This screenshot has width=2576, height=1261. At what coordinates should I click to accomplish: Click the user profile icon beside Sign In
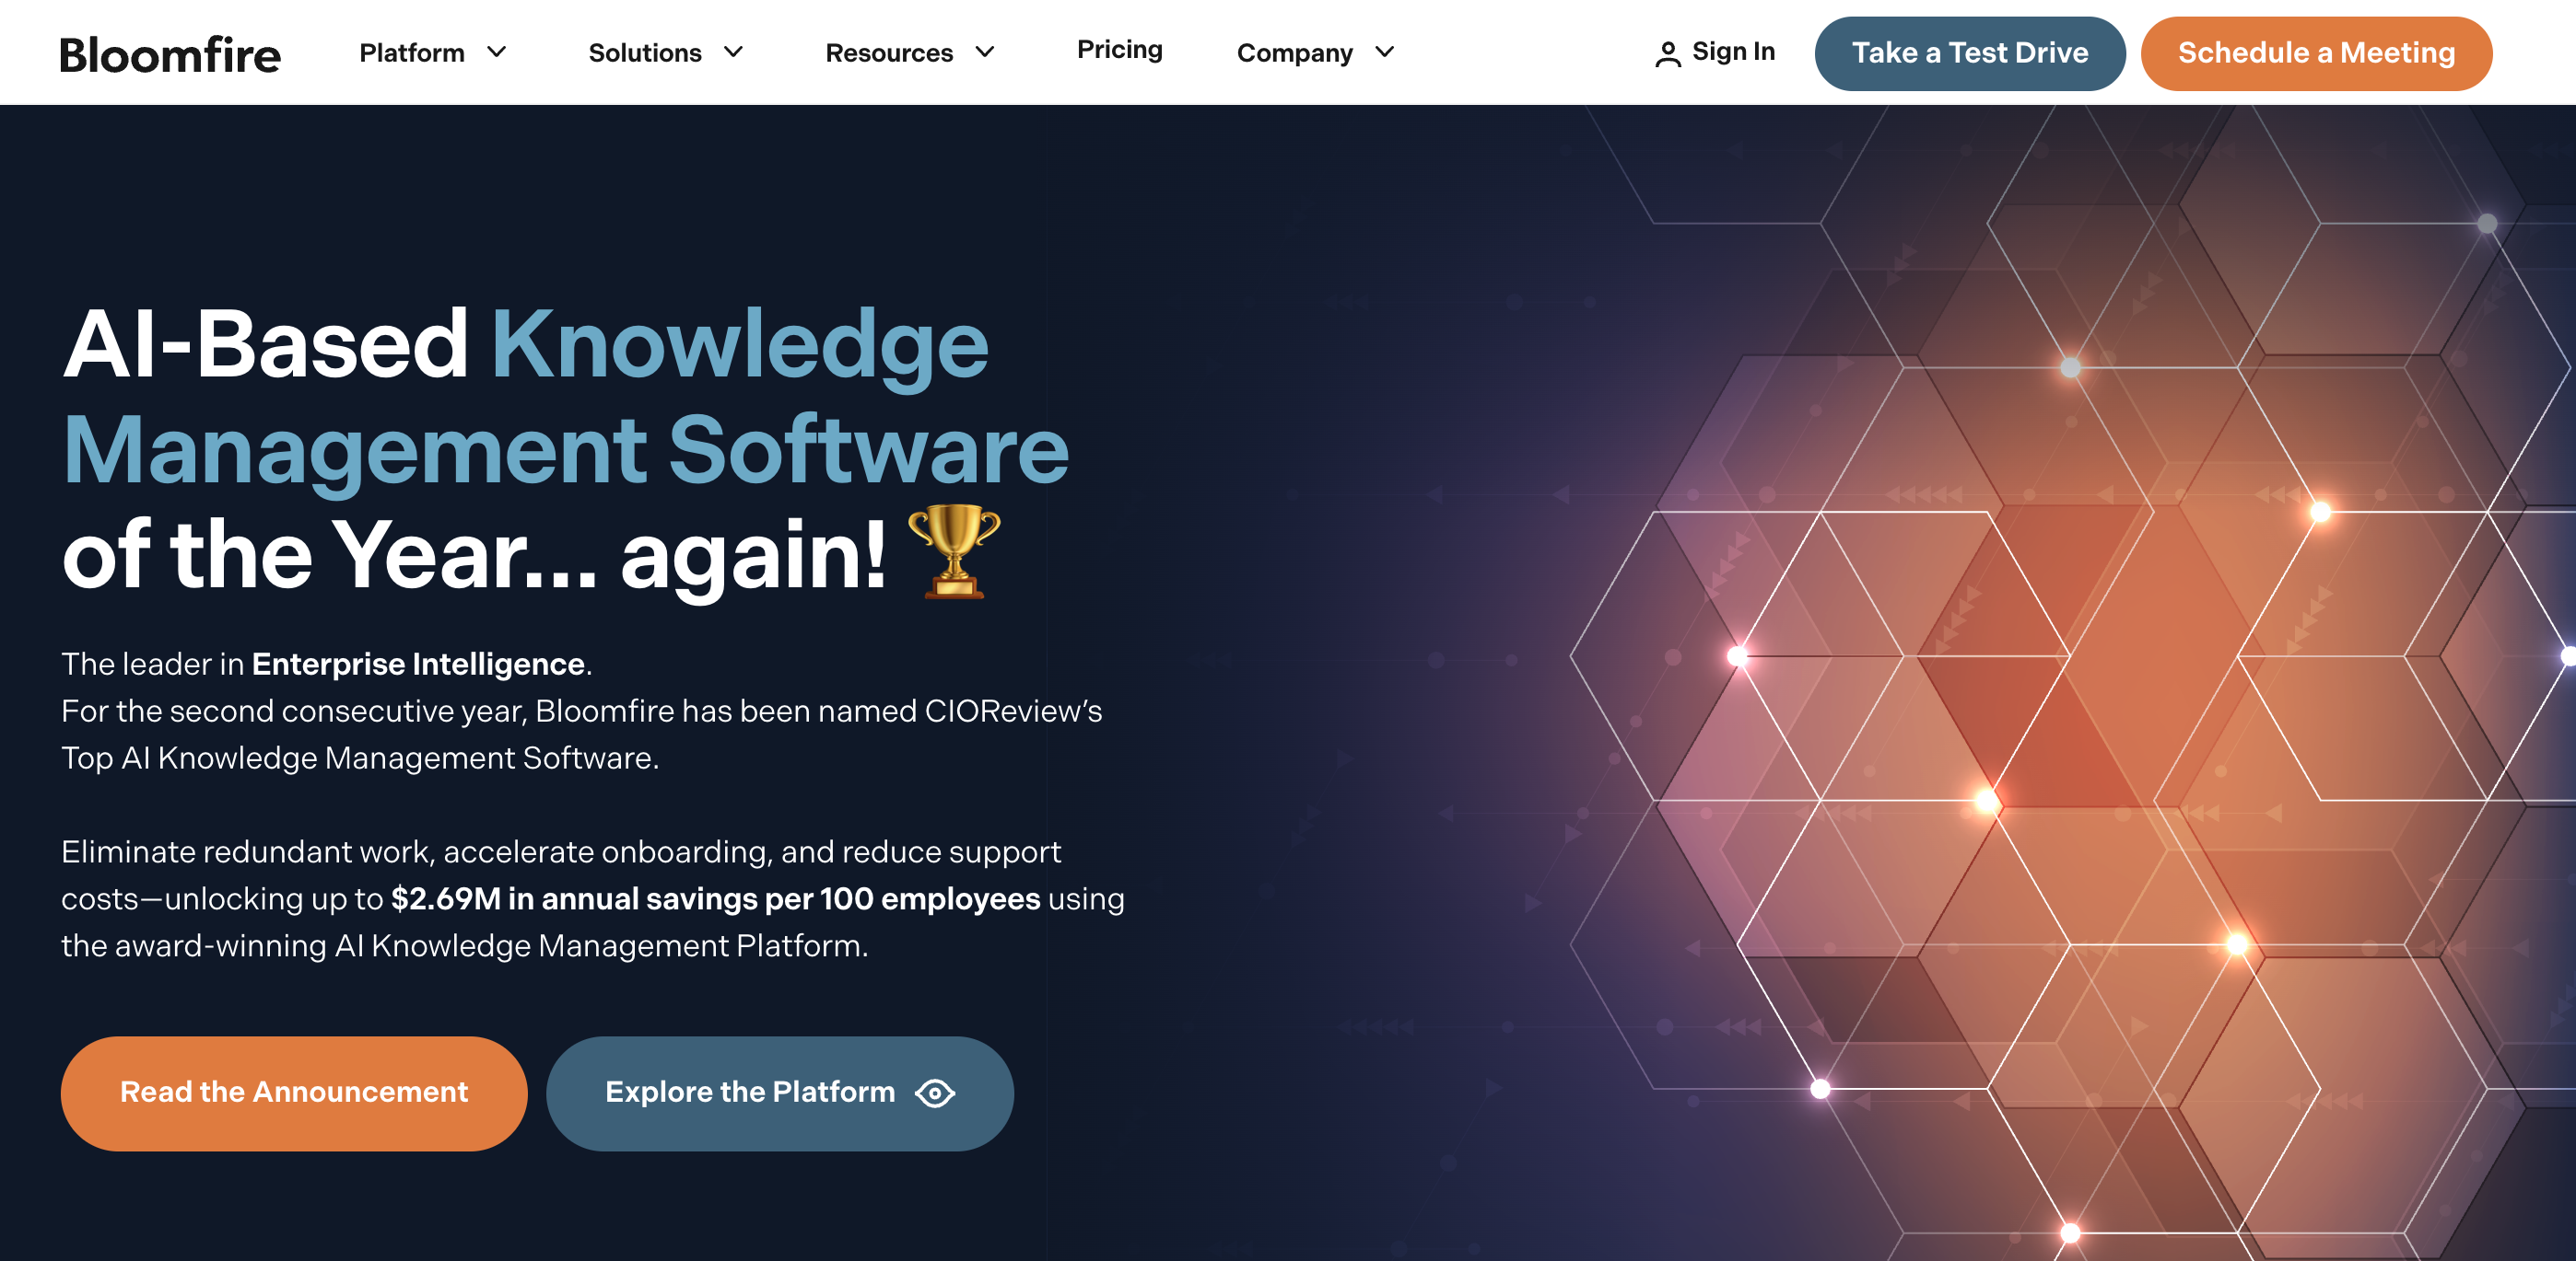1667,54
